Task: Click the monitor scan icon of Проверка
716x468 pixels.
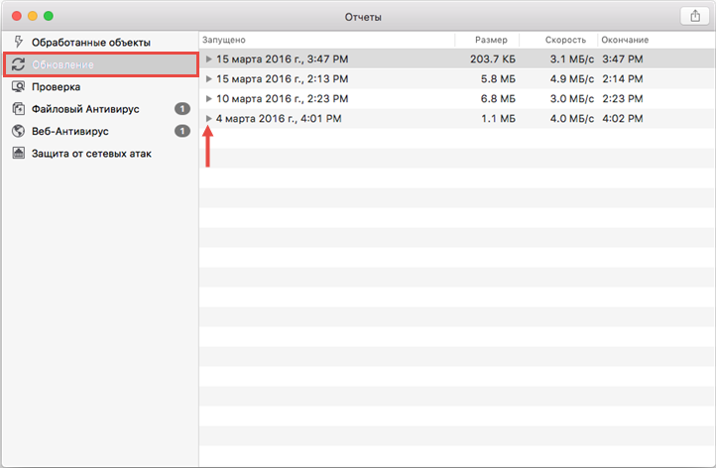Action: [x=18, y=86]
